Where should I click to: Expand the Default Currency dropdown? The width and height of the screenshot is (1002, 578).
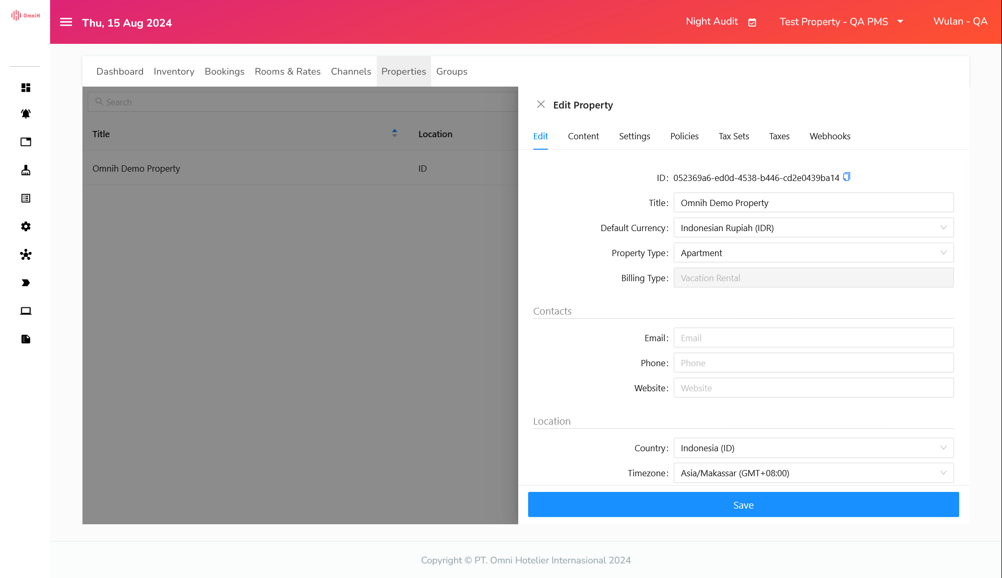[x=813, y=228]
